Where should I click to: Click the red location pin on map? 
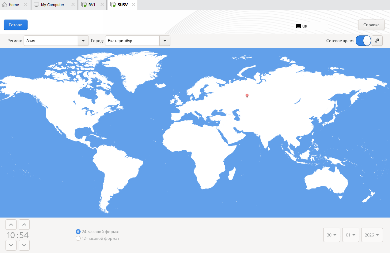click(x=247, y=96)
